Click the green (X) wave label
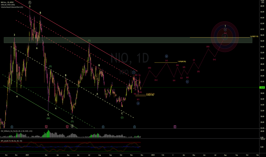The width and height of the screenshot is (266, 157). (51, 66)
